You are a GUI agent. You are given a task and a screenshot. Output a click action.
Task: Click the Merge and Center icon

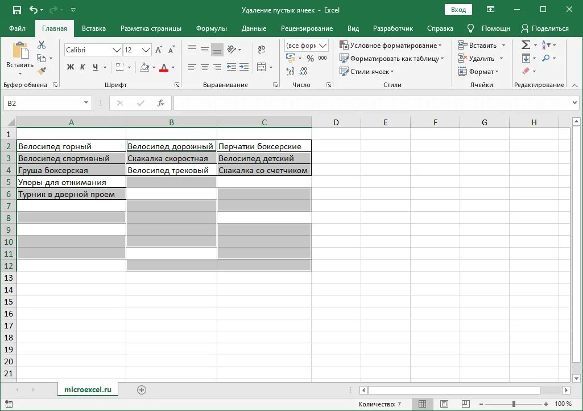tap(262, 67)
